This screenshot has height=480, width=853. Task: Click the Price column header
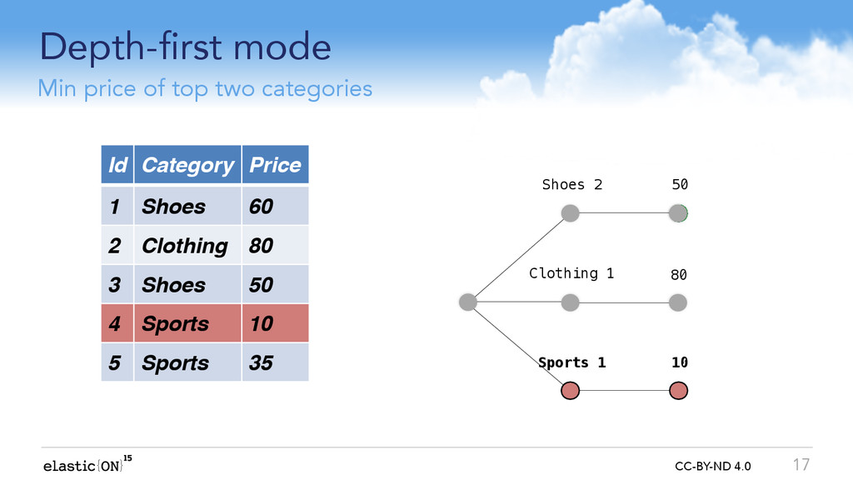pyautogui.click(x=275, y=164)
